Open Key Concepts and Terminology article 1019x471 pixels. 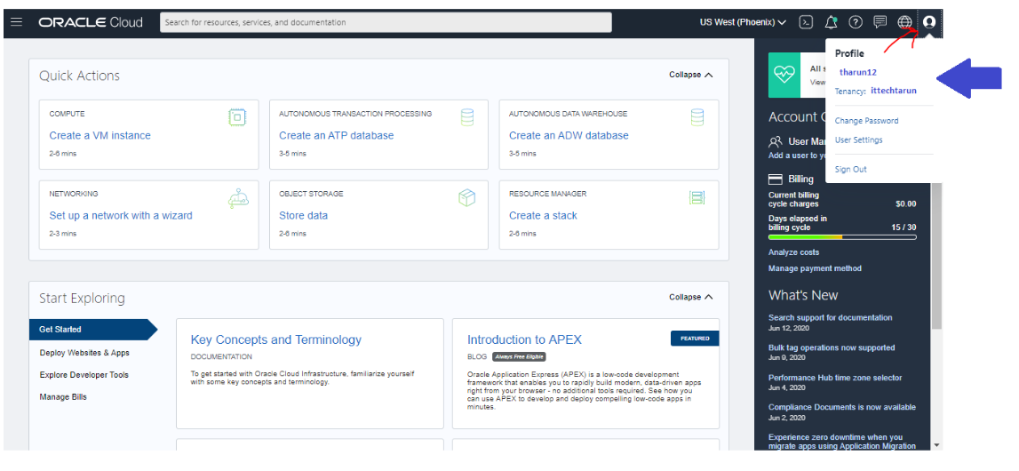click(276, 339)
